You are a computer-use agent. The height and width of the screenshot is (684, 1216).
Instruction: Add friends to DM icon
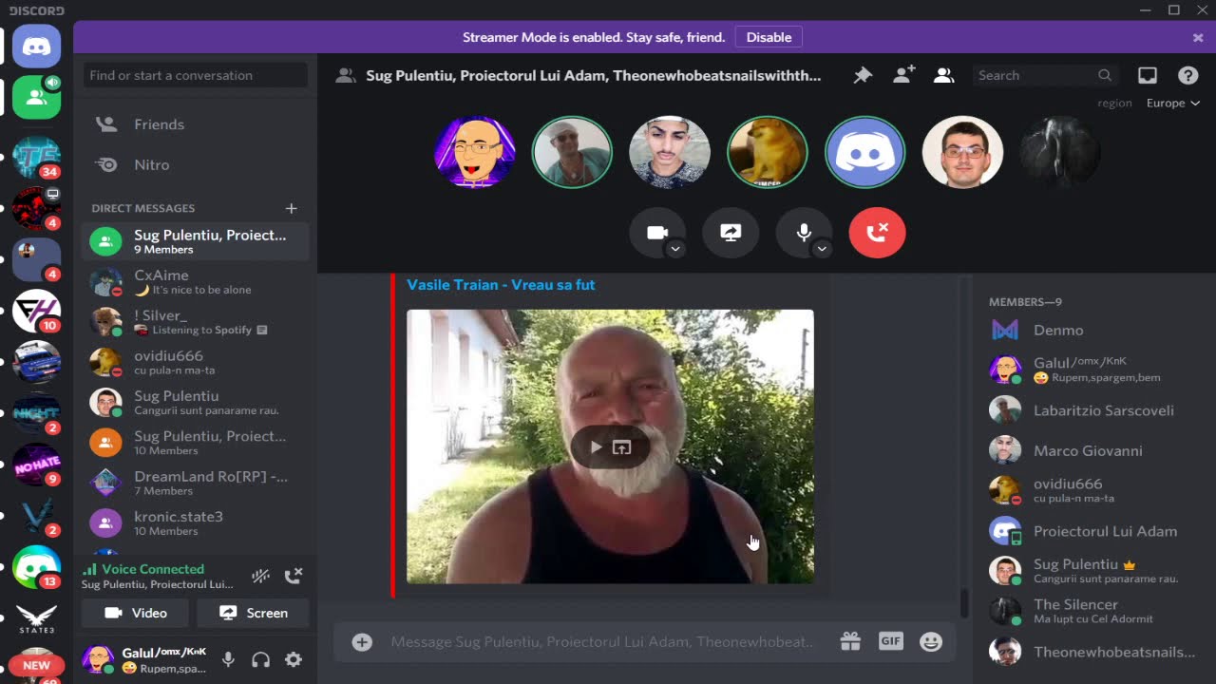903,75
